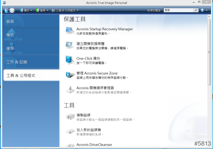Screen dimensions: 213x149
Task: Click the 備份 toolbar icon
Action: click(x=21, y=10)
